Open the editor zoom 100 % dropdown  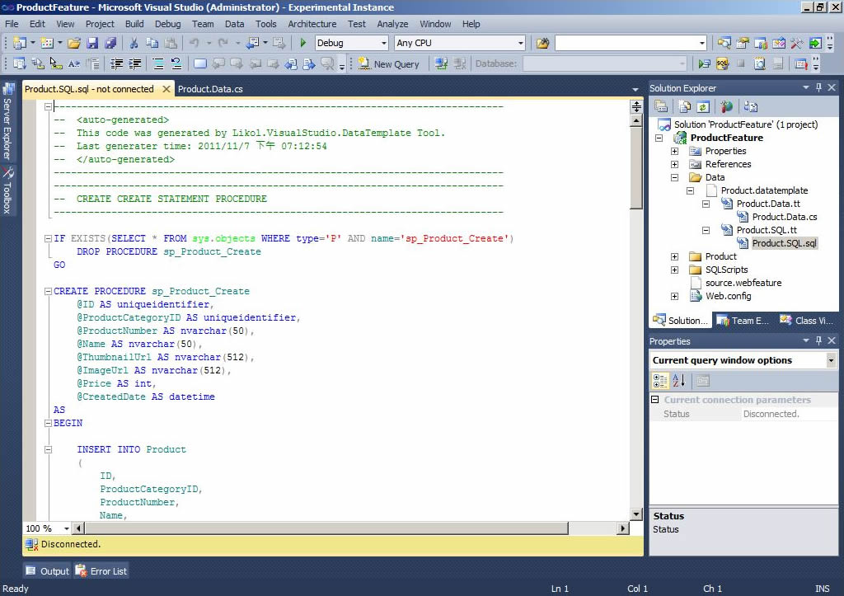tap(67, 528)
